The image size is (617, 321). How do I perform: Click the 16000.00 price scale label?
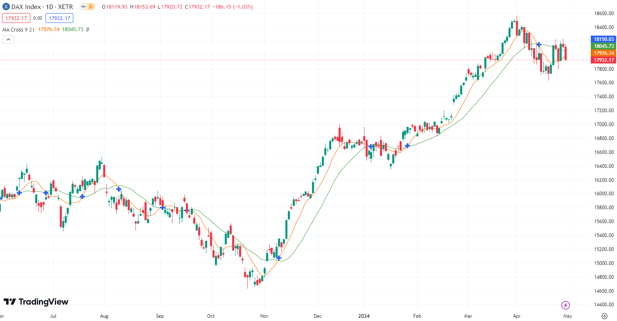[x=604, y=194]
